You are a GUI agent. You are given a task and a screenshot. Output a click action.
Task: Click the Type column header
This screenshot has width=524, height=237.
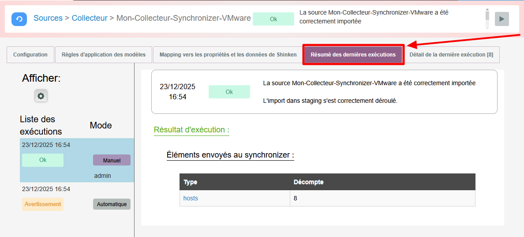[191, 182]
